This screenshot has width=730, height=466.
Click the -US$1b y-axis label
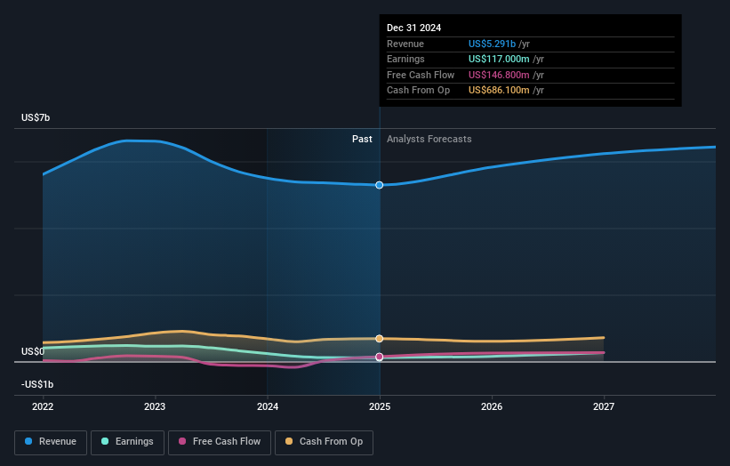click(x=37, y=384)
